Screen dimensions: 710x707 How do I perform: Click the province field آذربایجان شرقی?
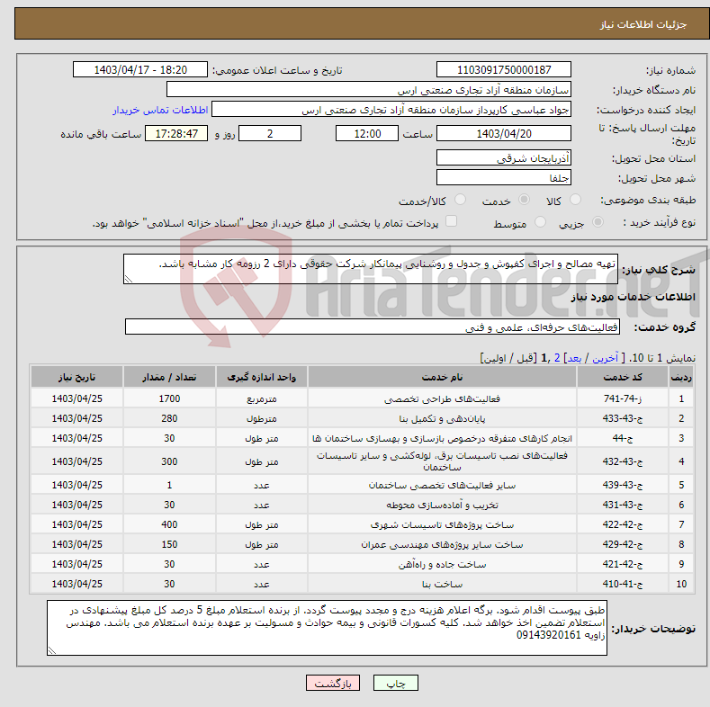pyautogui.click(x=504, y=157)
